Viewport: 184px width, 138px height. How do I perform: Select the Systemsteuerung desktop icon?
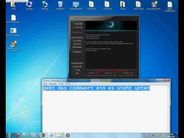[76, 5]
